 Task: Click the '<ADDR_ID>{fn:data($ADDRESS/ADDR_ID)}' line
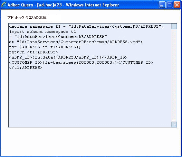(68, 57)
